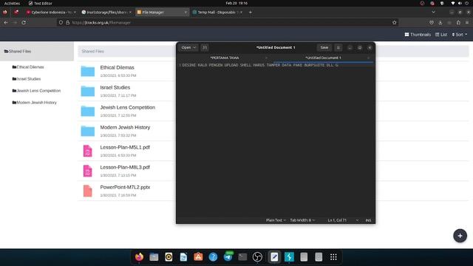Open the Lesson-Plan-M5L1.pdf file icon
The image size is (473, 266).
[x=87, y=151]
